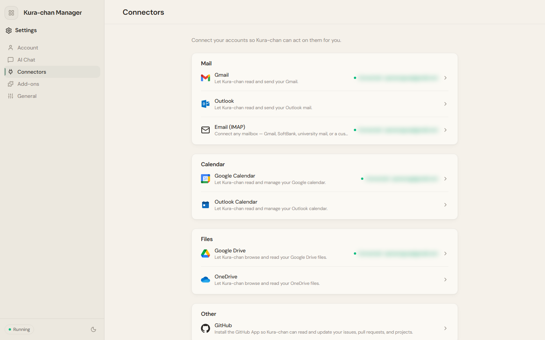Expand the OneDrive row chevron
Viewport: 545px width, 340px height.
445,280
